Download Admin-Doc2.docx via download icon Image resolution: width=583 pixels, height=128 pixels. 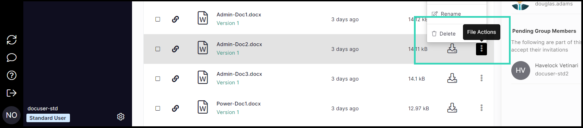[452, 48]
